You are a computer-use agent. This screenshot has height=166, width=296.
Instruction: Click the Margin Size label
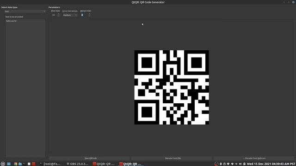click(86, 11)
